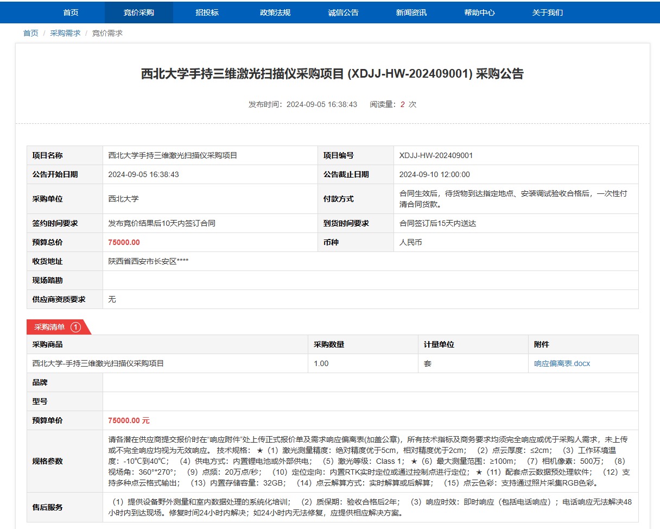The height and width of the screenshot is (529, 660).
Task: Go to the 招投标 section
Action: (x=207, y=12)
